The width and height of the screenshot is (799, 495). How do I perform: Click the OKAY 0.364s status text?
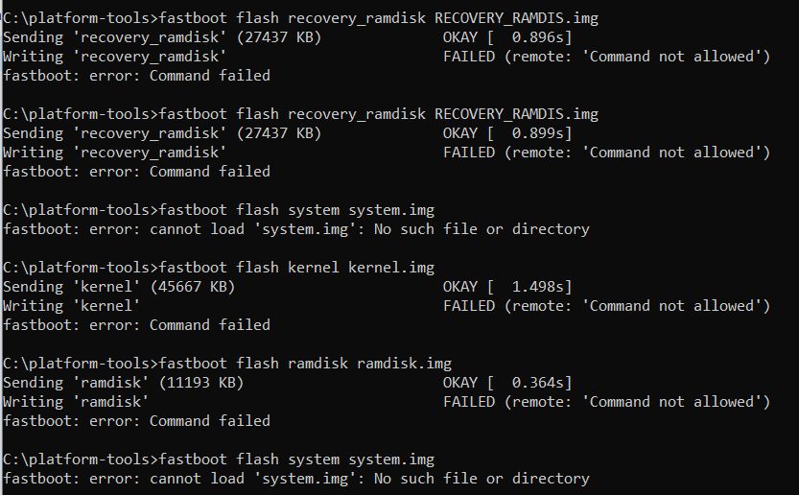[x=507, y=383]
